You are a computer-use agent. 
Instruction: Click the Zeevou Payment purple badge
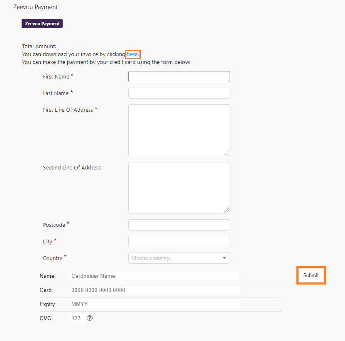tap(42, 24)
